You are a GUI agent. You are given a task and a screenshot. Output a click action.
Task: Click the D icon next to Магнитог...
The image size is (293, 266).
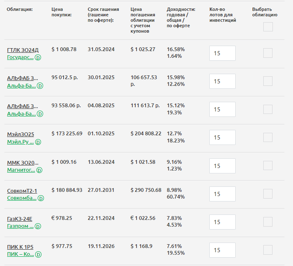(39, 170)
